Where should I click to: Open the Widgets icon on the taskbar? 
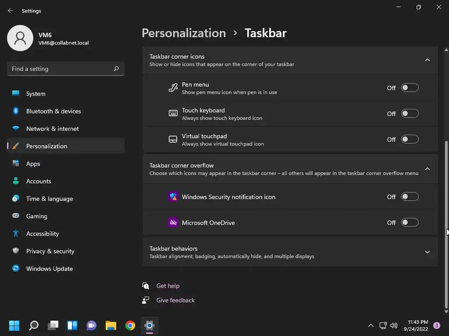[72, 325]
